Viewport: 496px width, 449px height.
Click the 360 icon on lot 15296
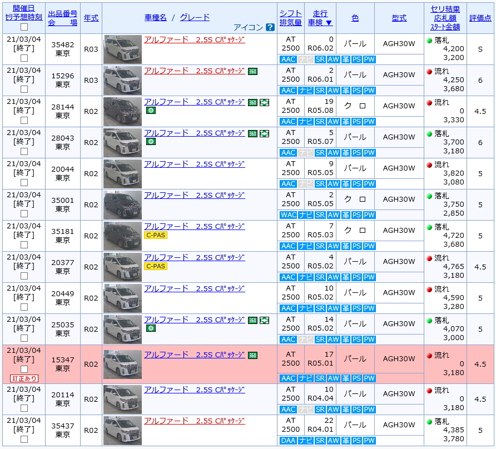point(252,72)
